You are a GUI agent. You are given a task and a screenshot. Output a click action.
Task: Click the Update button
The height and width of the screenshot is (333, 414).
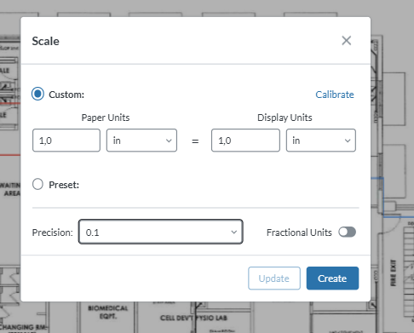(x=274, y=278)
